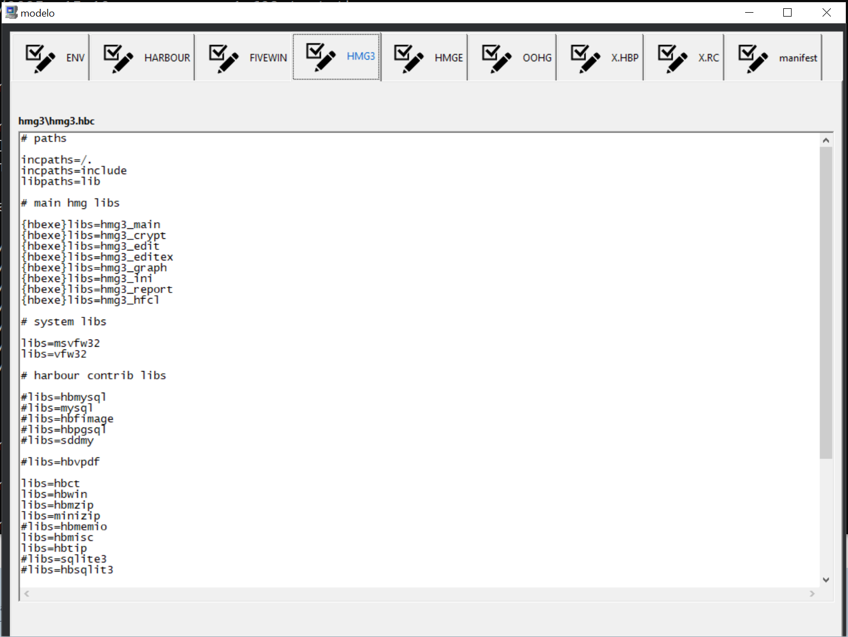Click the "{hbexe}libs=hmg3_main" line
This screenshot has width=848, height=637.
[91, 224]
